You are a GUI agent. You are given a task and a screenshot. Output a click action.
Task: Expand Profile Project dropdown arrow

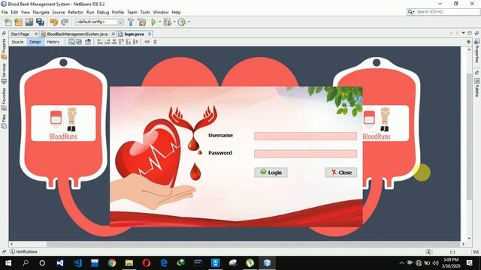[189, 22]
